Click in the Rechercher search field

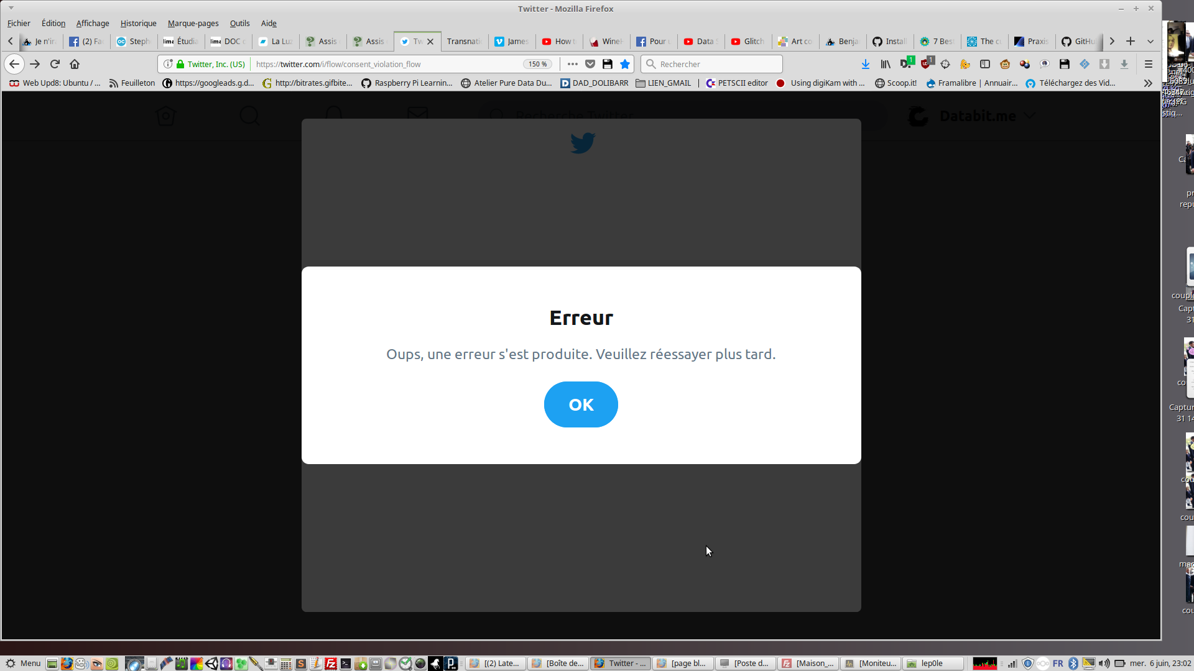click(715, 64)
